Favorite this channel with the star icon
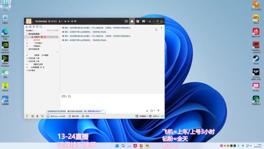Viewport: 264px width, 149px height. [65, 22]
